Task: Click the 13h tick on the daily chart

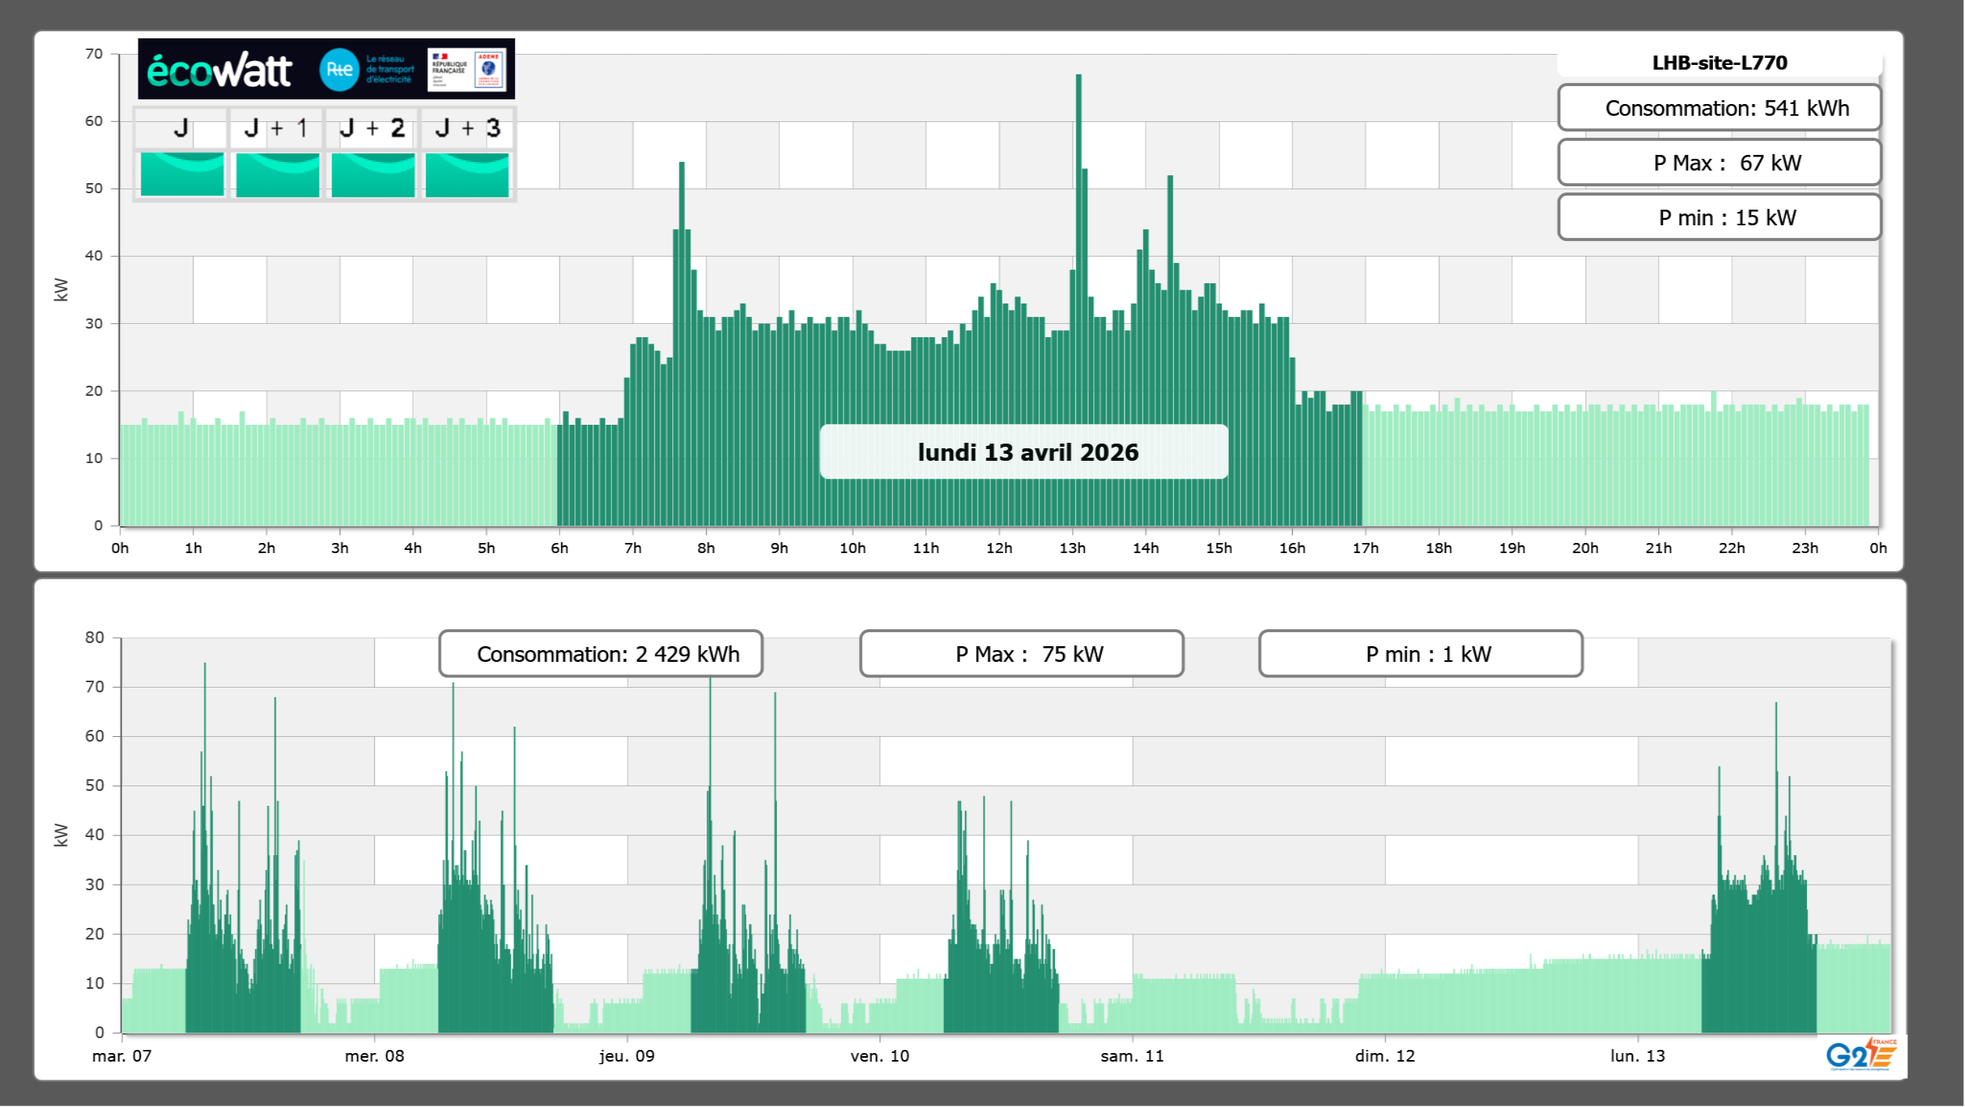Action: point(1072,548)
